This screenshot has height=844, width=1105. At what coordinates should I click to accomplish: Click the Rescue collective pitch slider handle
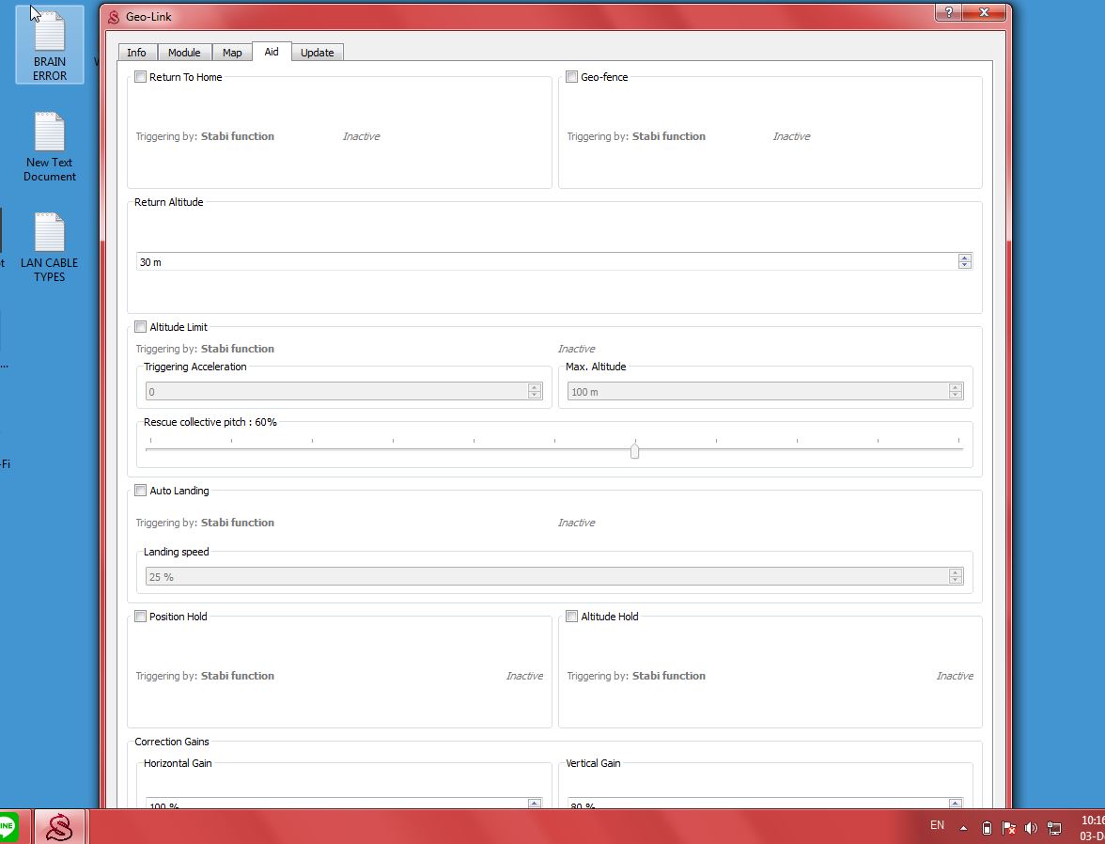coord(635,451)
